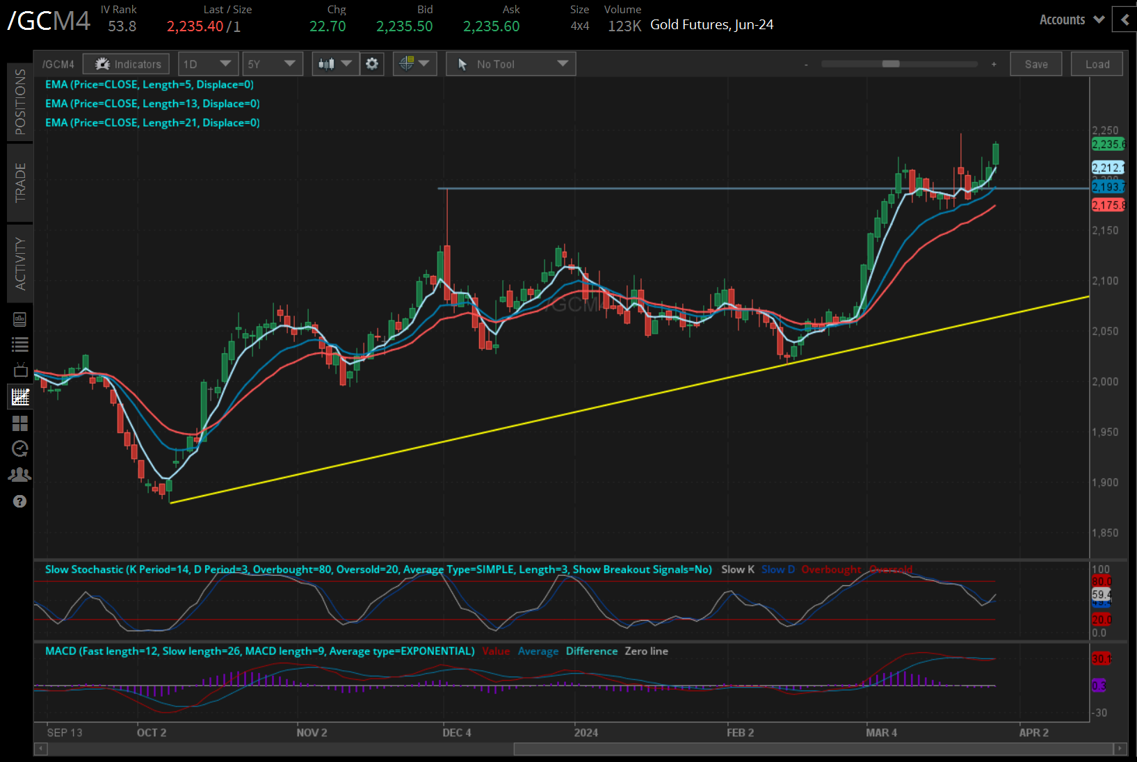
Task: Open the candlestick chart style menu
Action: 335,64
